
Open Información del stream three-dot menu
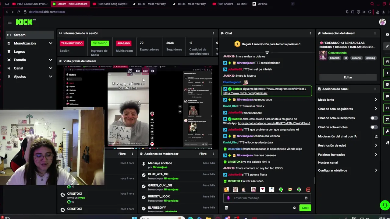[375, 33]
